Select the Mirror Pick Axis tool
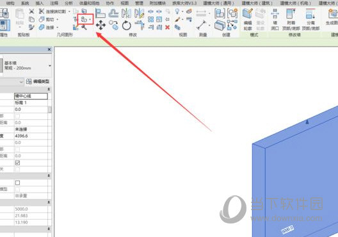This screenshot has height=237, width=338. (126, 13)
